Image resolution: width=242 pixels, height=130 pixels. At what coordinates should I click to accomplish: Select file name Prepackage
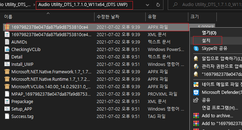22,102
